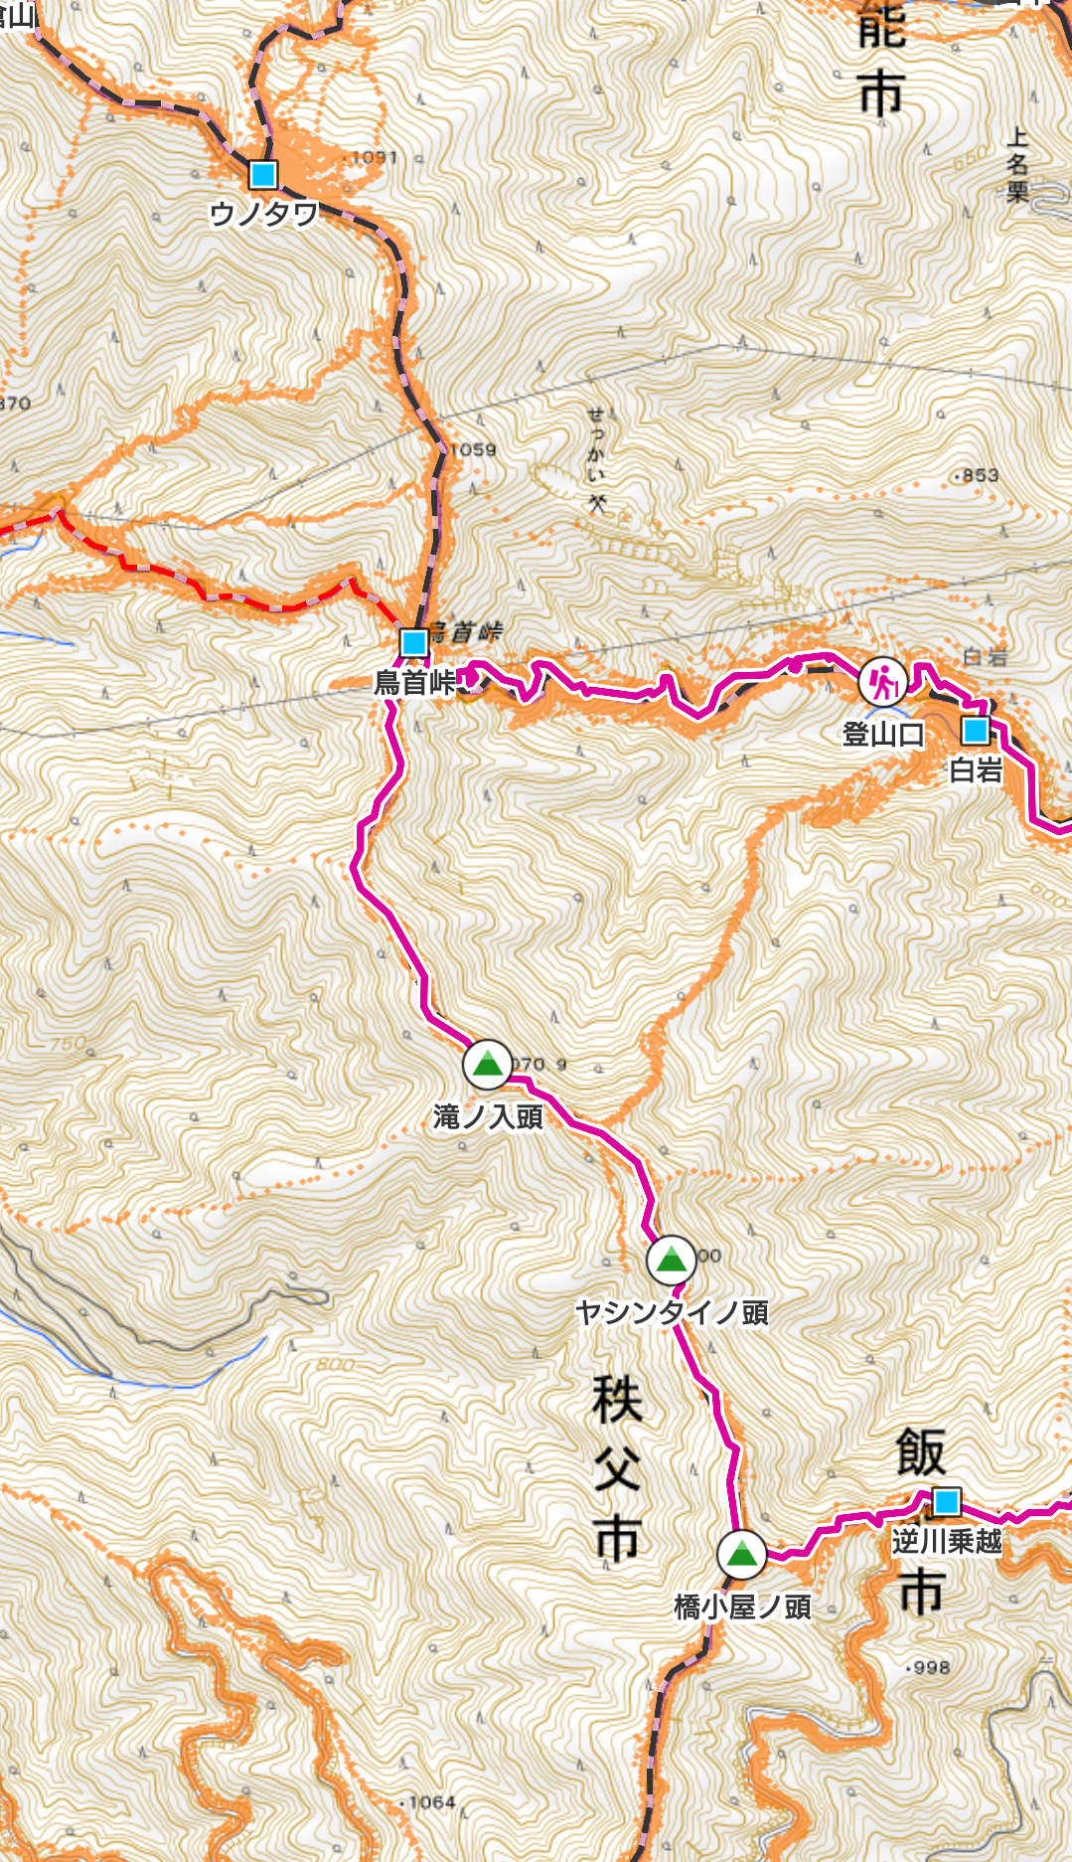The width and height of the screenshot is (1072, 1862).
Task: Select the ヤシンタイノ頭 text label
Action: 672,1313
